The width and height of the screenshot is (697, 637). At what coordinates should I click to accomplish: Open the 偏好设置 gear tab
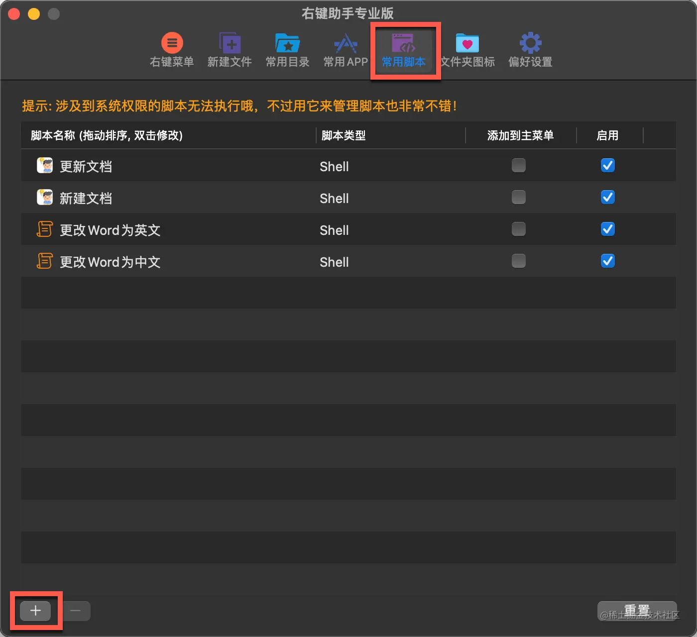[530, 50]
